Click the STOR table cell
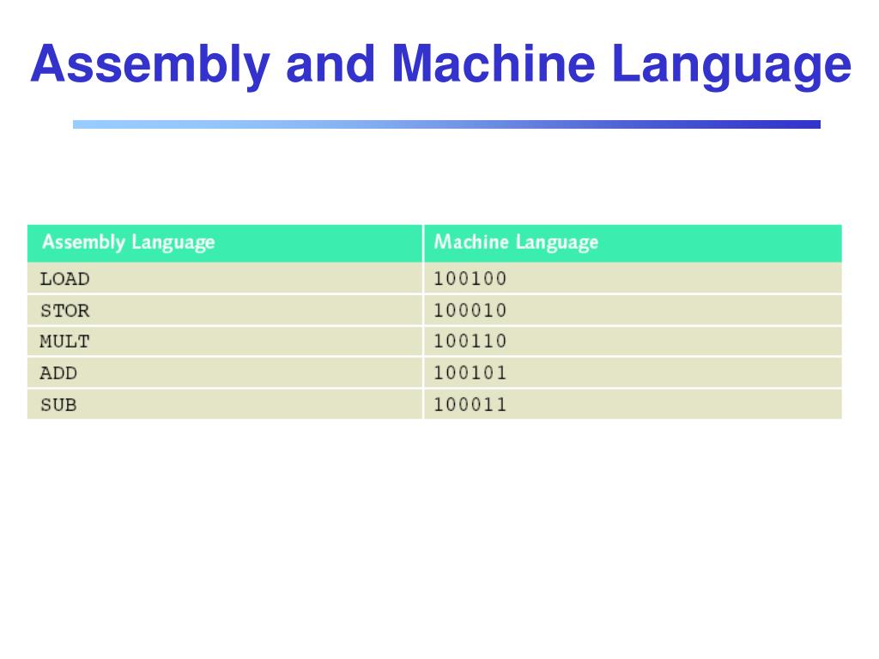879x659 pixels. pos(225,311)
